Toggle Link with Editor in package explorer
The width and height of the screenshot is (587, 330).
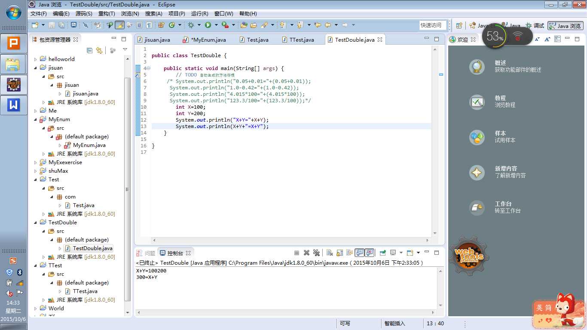99,50
